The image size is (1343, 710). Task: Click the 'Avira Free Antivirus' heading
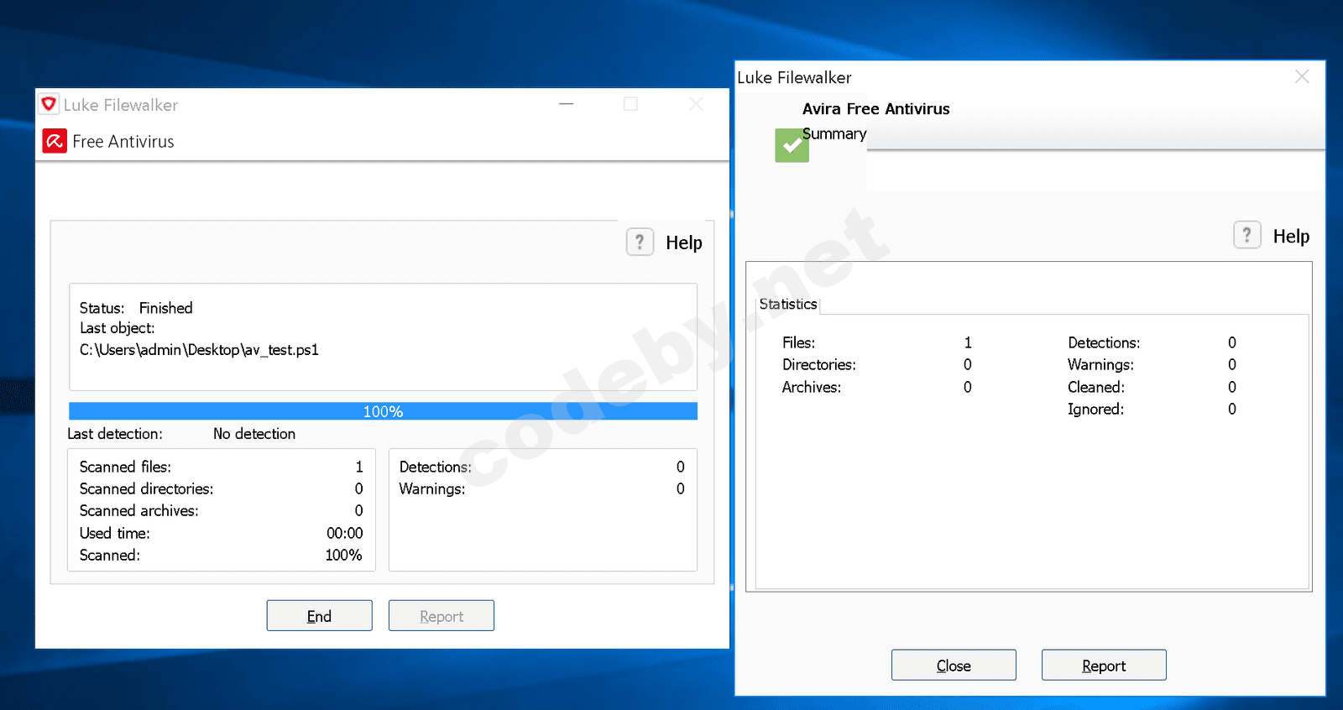point(876,109)
